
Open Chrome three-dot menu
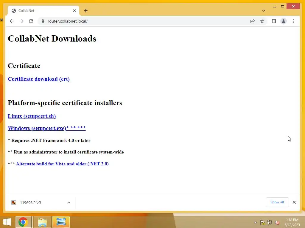[293, 21]
